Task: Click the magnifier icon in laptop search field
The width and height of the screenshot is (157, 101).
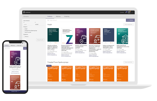Action: 48,20
